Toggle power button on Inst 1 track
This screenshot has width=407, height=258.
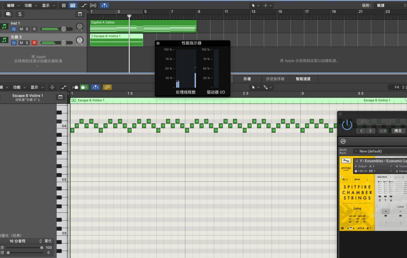[x=14, y=29]
